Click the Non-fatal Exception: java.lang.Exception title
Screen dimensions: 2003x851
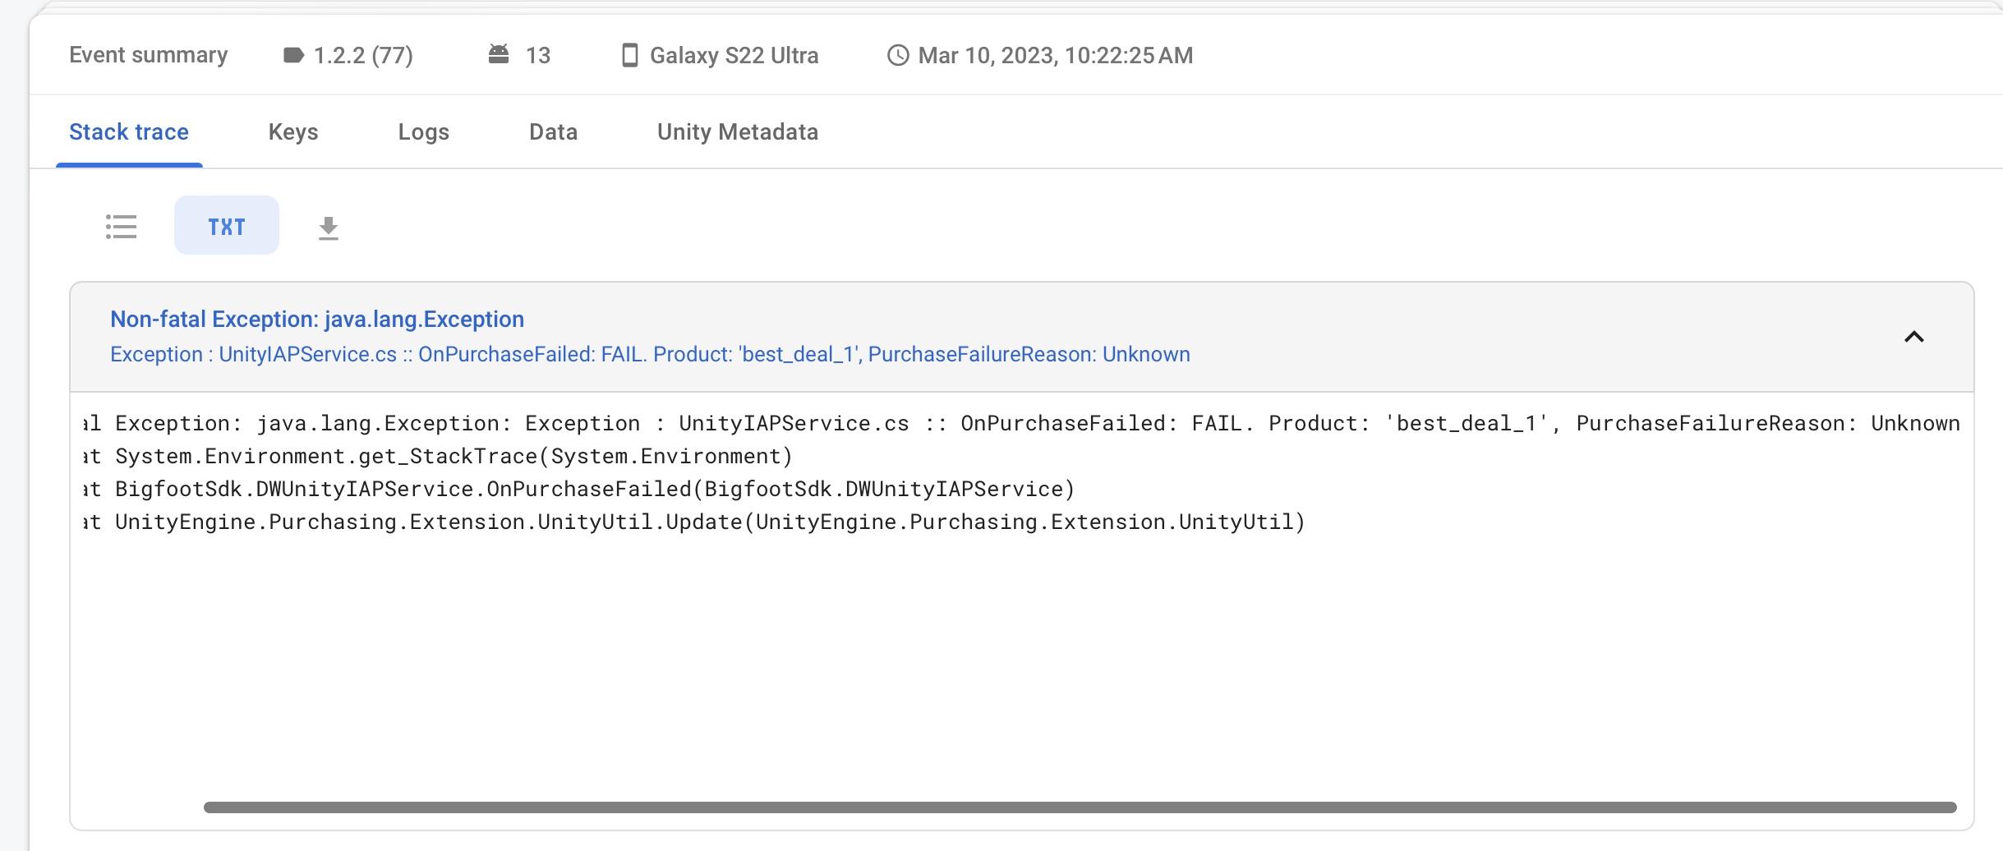point(317,320)
